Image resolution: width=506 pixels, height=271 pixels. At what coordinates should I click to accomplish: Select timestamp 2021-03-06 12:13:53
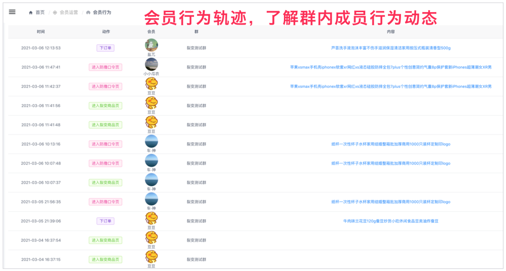coord(41,48)
